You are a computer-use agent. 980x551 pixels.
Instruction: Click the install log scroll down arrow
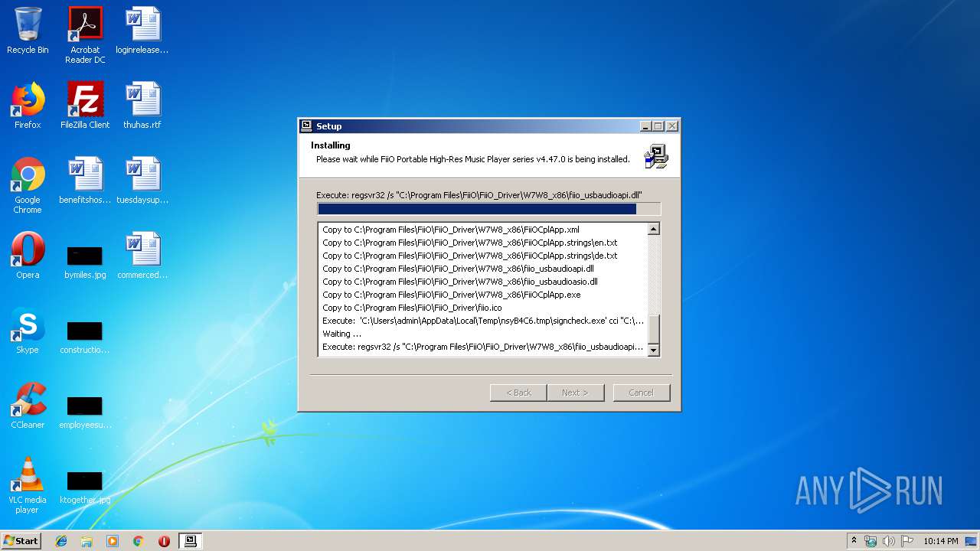coord(653,350)
